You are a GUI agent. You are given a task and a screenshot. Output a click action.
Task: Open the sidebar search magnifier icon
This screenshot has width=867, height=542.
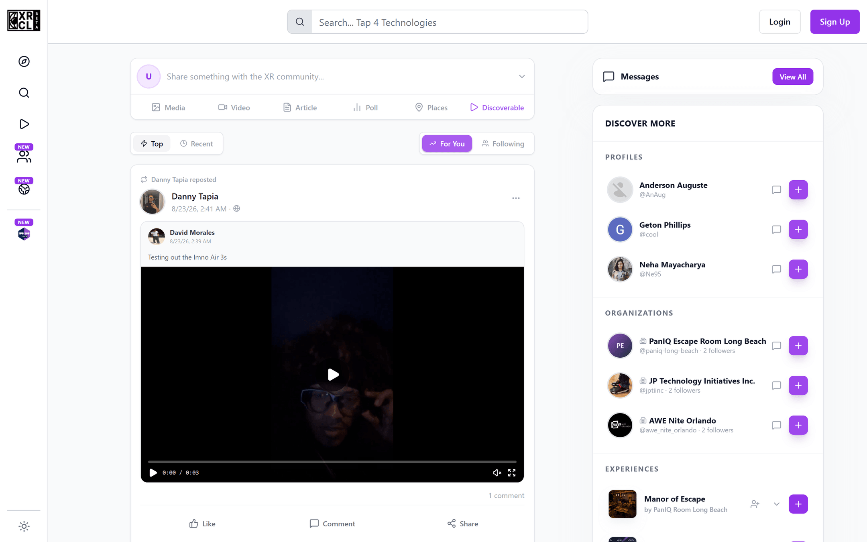coord(24,93)
